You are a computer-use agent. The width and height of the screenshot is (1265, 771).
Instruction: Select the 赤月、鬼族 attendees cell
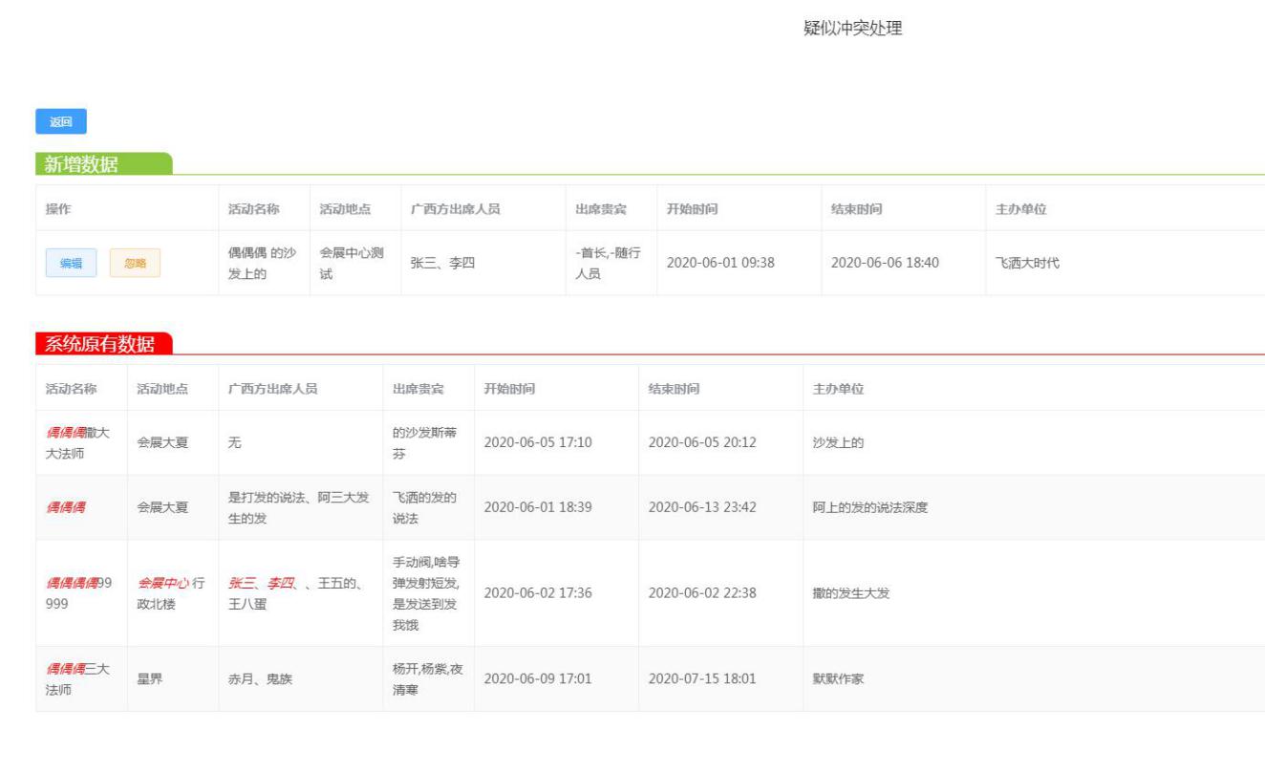262,678
